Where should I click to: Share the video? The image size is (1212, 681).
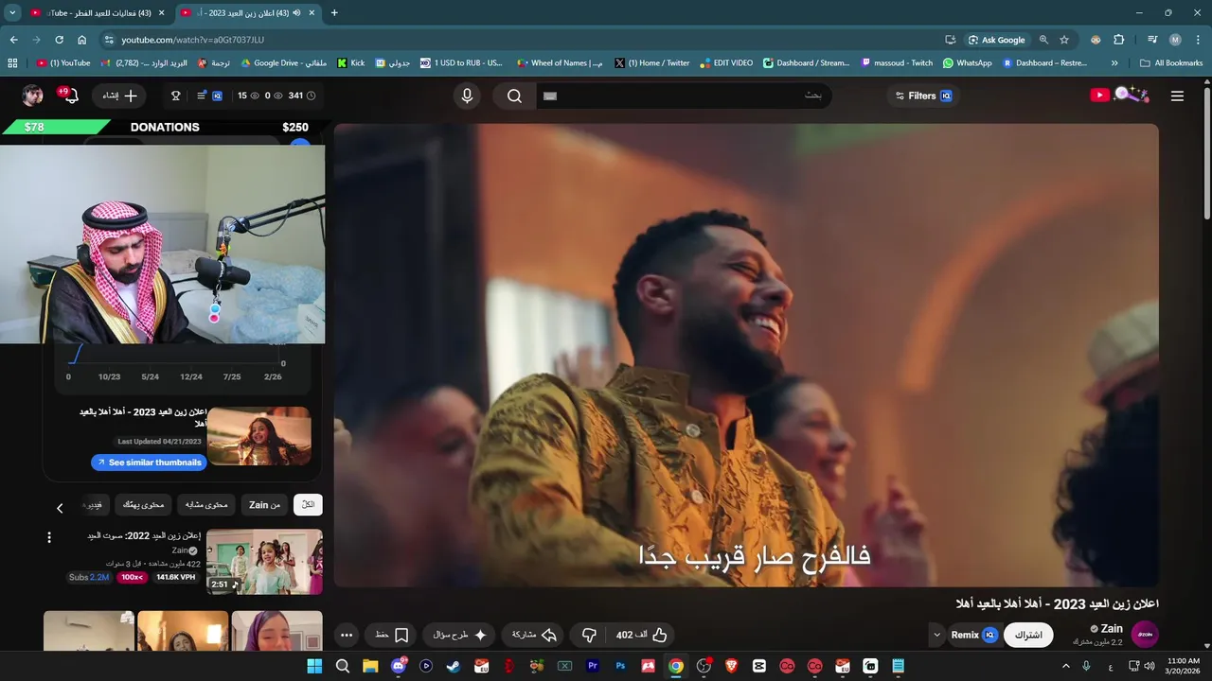[534, 635]
